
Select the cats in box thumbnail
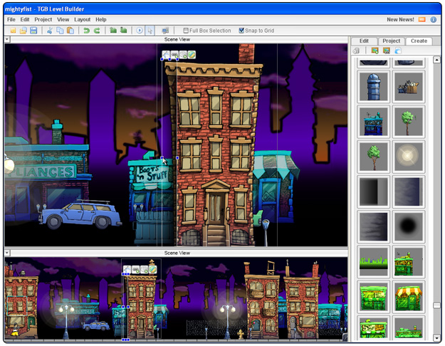click(409, 87)
